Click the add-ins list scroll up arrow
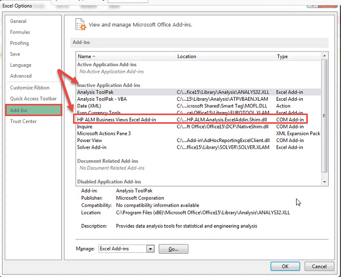 pos(325,56)
